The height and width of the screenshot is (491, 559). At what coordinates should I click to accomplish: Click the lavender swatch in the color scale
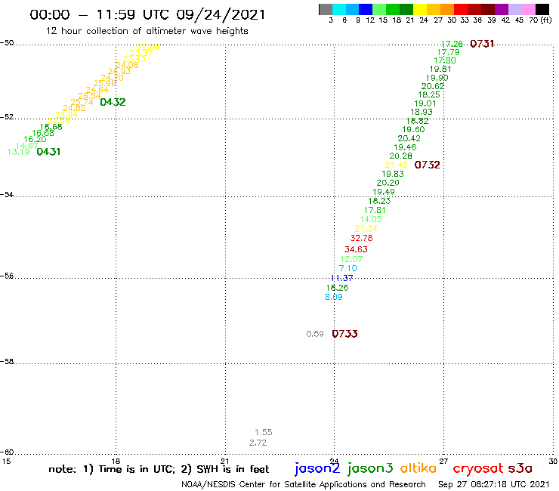514,9
